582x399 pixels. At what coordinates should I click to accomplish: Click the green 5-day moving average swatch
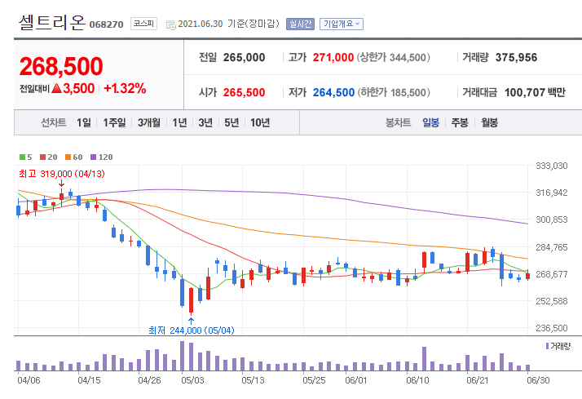22,157
